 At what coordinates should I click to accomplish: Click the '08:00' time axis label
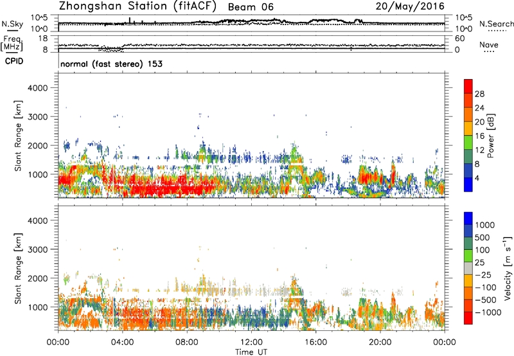pos(187,343)
